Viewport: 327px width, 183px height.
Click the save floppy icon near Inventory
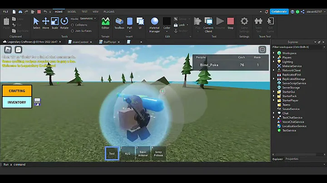tap(37, 102)
